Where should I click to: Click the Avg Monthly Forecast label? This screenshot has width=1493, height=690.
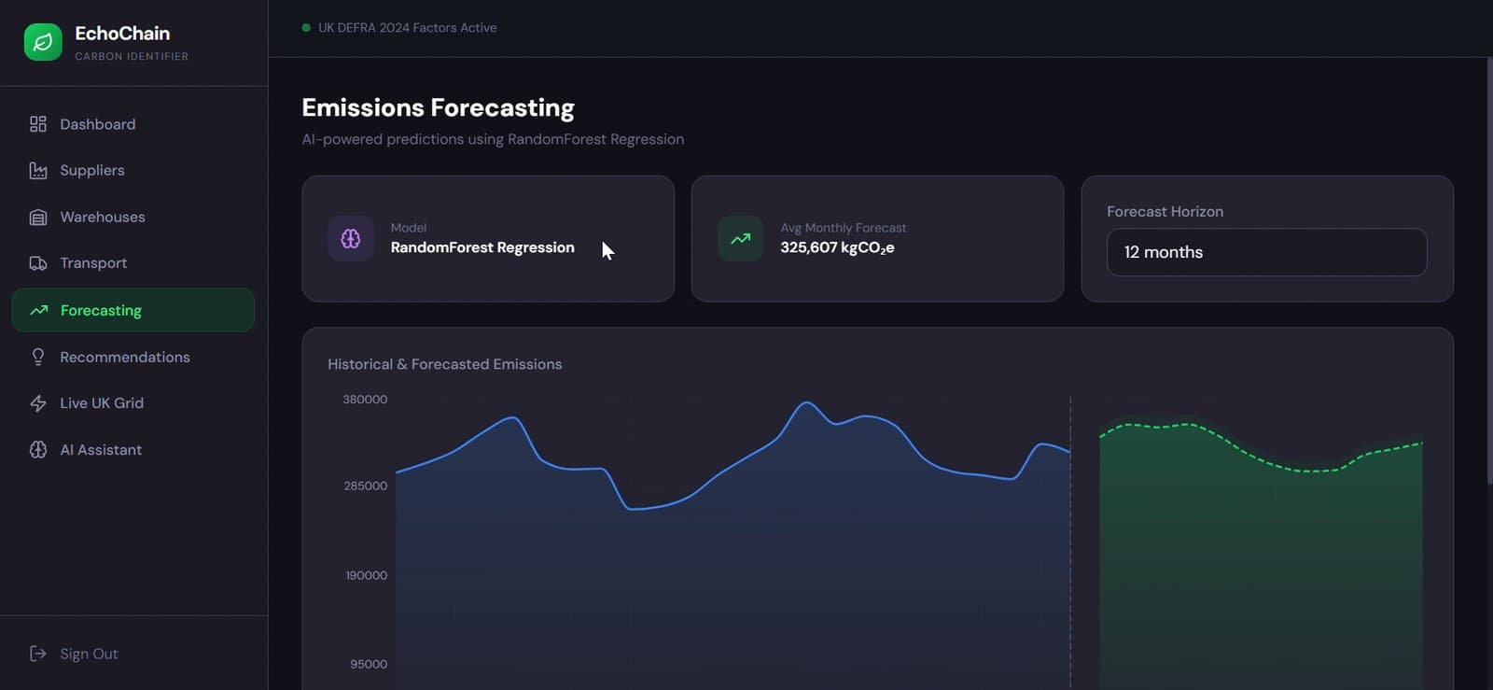click(x=843, y=228)
